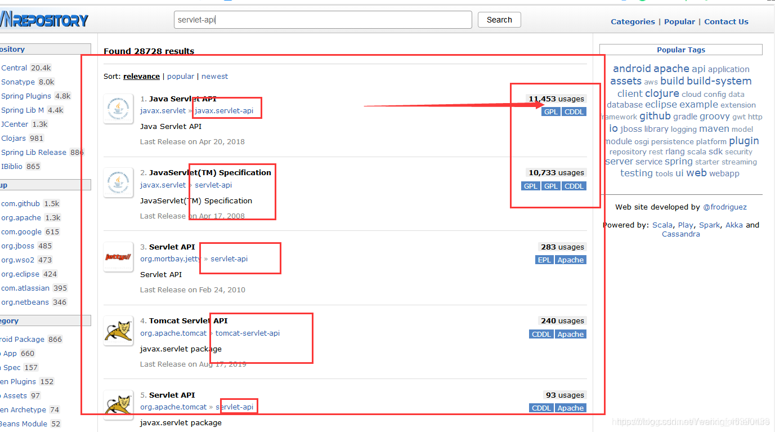Open Central repository in sidebar
Viewport: 775px width, 432px height.
[x=14, y=68]
